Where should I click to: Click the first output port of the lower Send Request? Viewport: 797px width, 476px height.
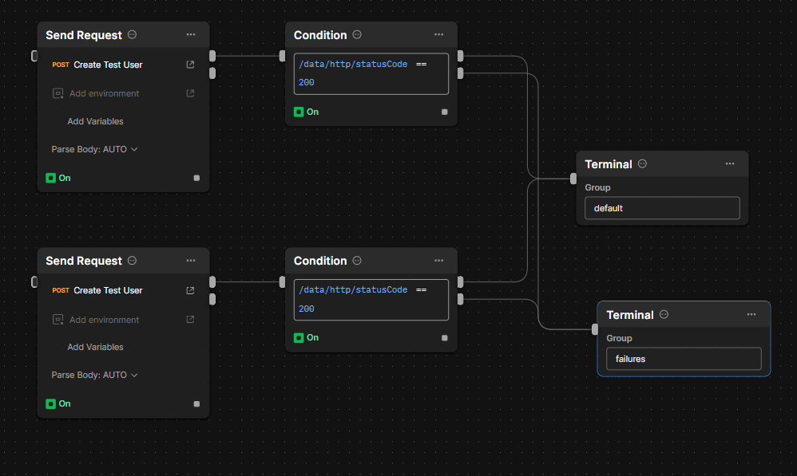(x=212, y=281)
